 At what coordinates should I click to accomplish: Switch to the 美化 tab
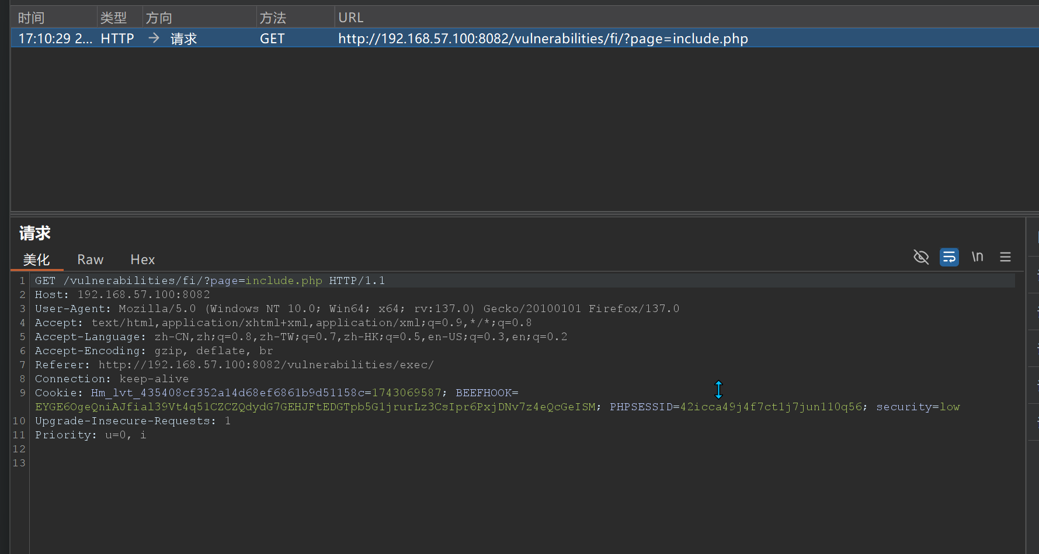(x=36, y=259)
